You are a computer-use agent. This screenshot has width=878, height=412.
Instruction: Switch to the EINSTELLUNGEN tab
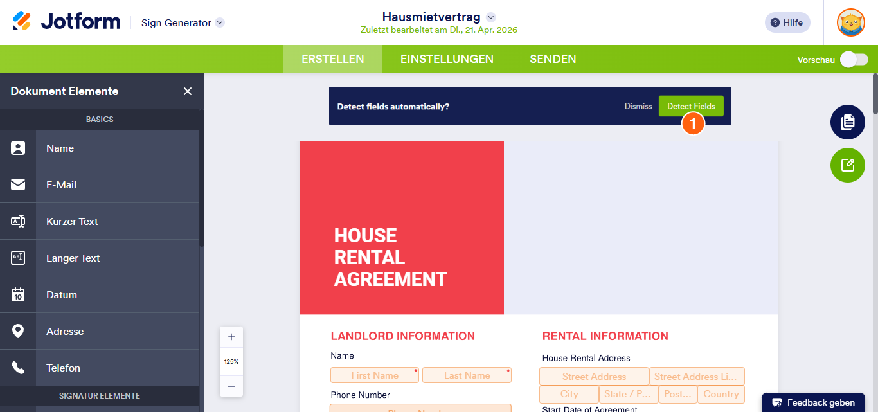447,59
